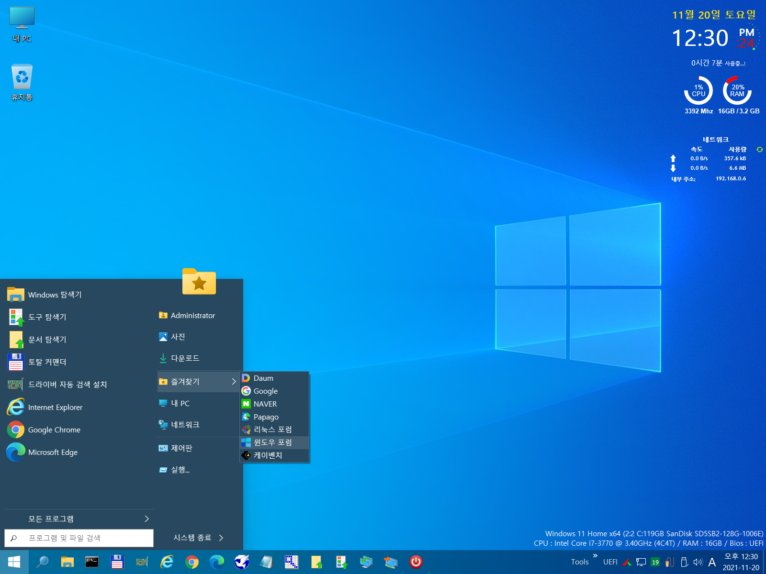The width and height of the screenshot is (766, 574).
Task: Click the green 19 tray icon
Action: [655, 563]
